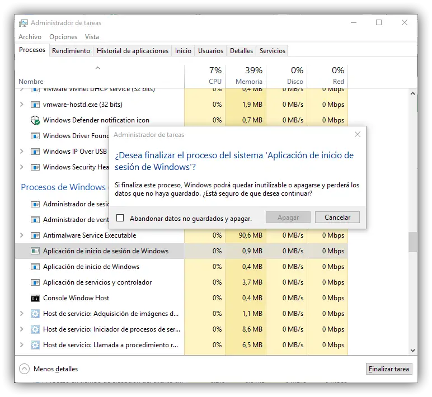Click the scrollbar down arrow

point(412,350)
